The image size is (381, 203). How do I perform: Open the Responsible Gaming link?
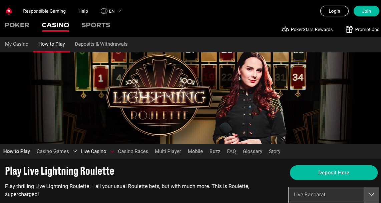tap(44, 11)
